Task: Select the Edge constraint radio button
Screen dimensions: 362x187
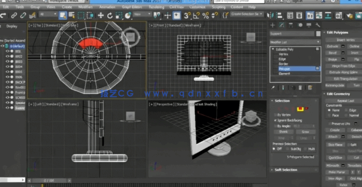Action: [x=346, y=110]
